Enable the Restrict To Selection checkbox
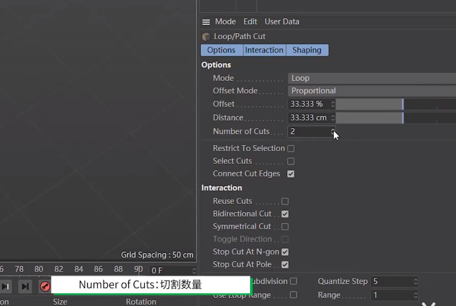This screenshot has width=456, height=306. pos(291,148)
